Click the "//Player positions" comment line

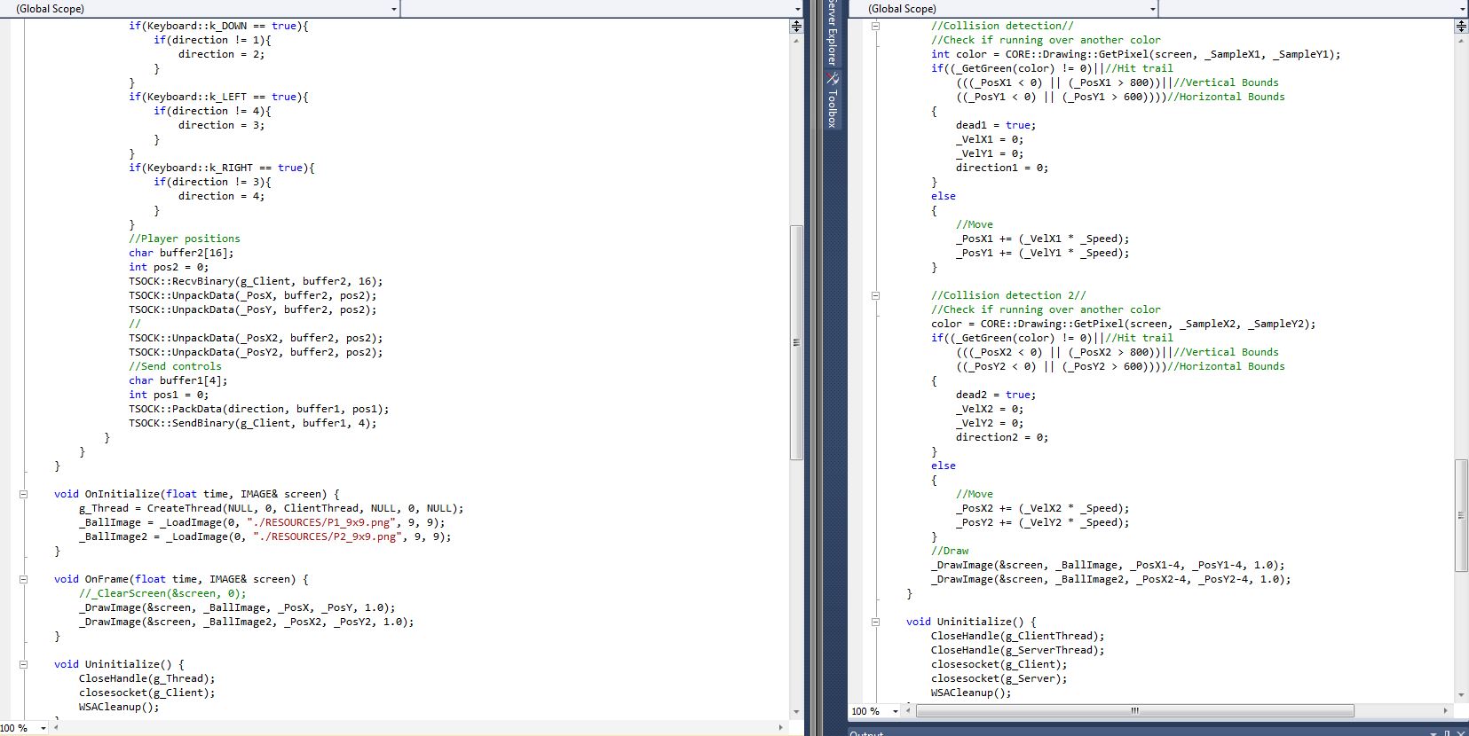[x=185, y=239]
